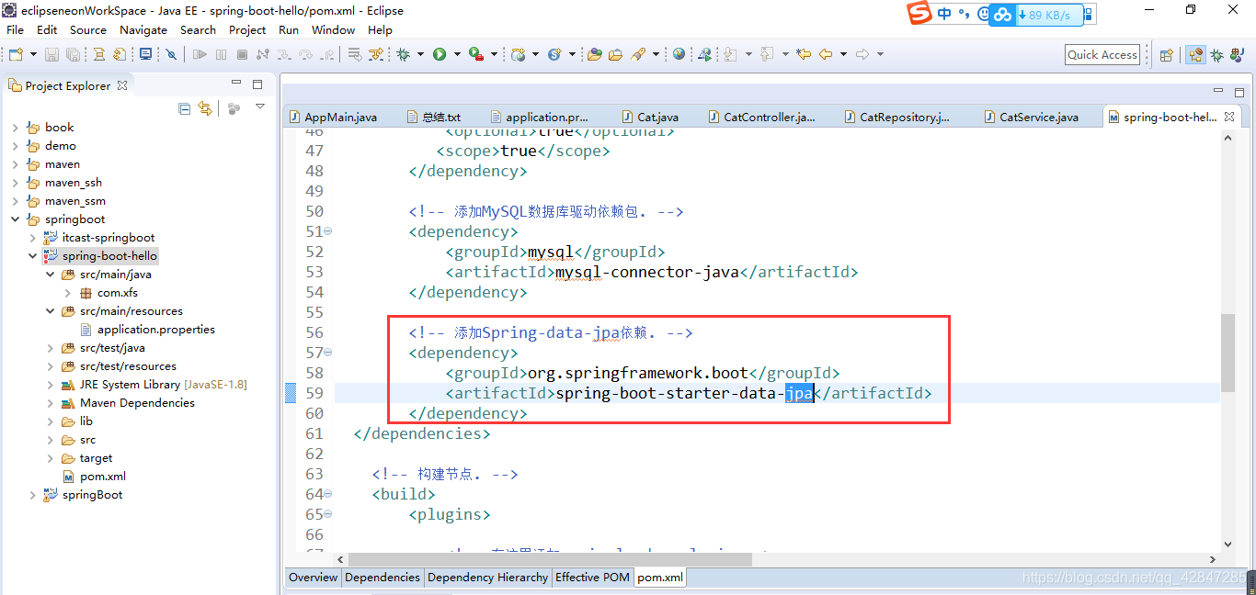The image size is (1256, 595).
Task: Collapse the springboot project node
Action: click(15, 219)
